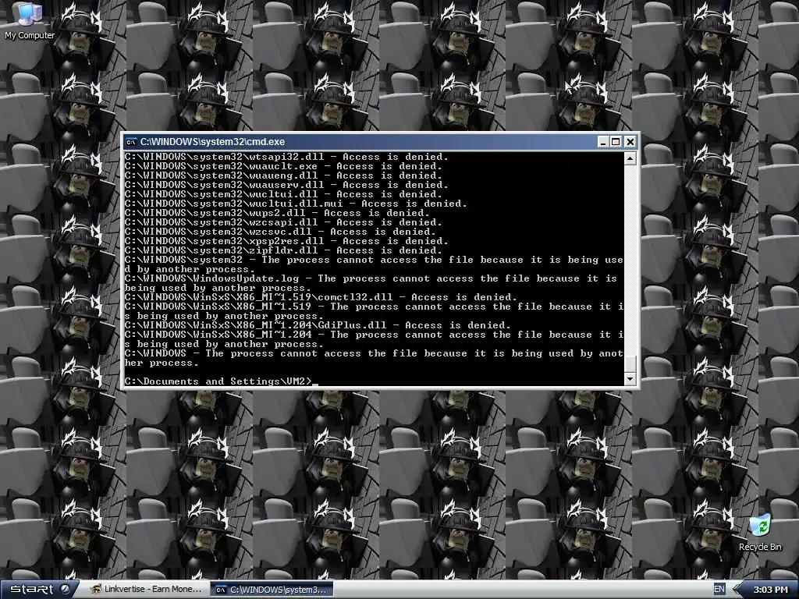Switch to Linkvertise taskbar window

[146, 590]
